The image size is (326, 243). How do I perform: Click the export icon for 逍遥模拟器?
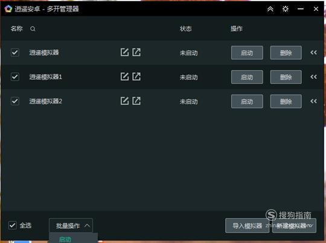point(136,52)
